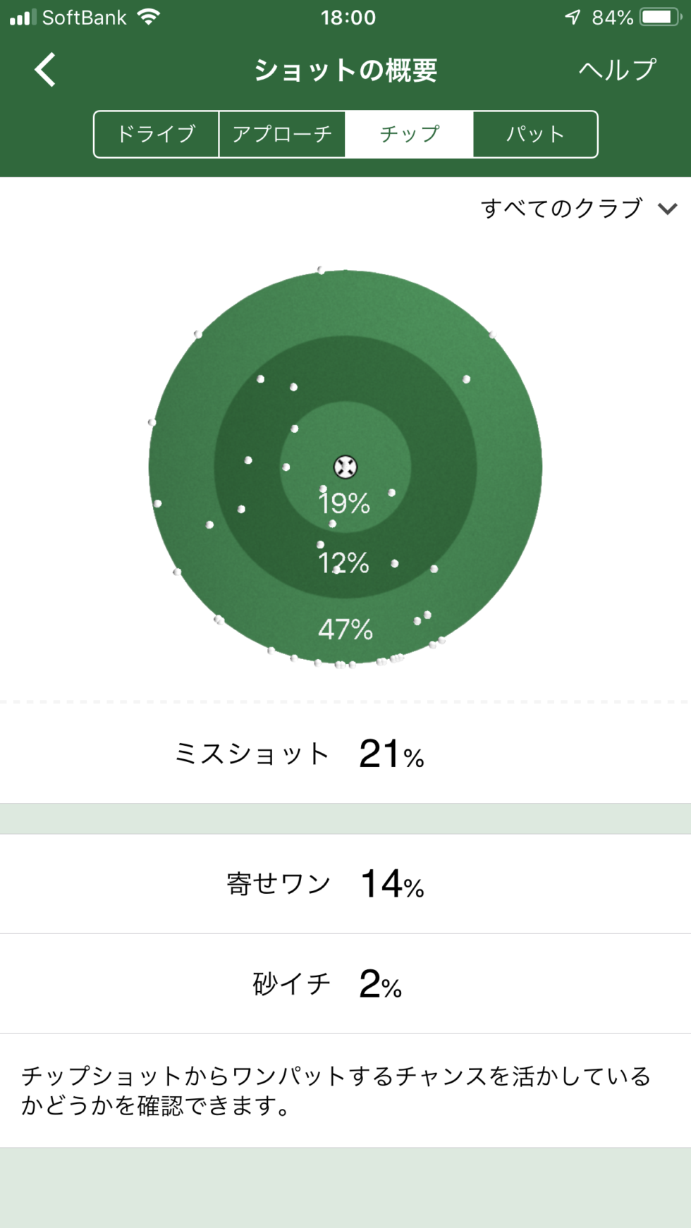Open the ヘルプ help link
Viewport: 691px width, 1228px height.
point(617,70)
